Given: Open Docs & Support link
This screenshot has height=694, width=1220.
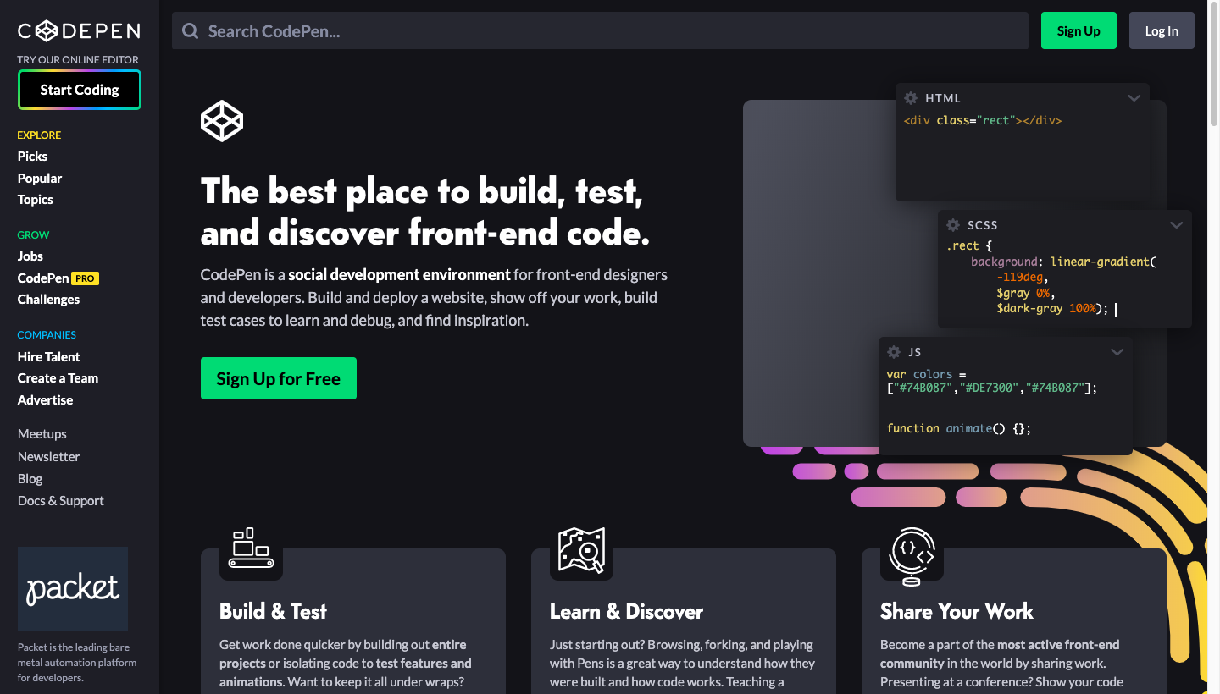Looking at the screenshot, I should pos(61,501).
